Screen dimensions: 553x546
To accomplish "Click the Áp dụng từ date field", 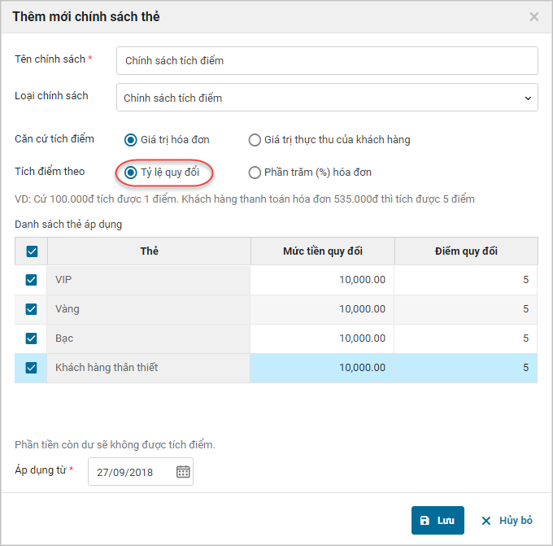I will tap(130, 472).
